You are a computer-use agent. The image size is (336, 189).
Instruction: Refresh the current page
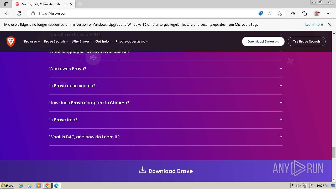click(19, 13)
